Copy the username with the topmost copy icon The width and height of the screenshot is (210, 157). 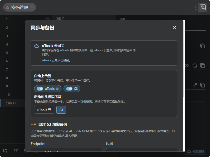(202, 46)
